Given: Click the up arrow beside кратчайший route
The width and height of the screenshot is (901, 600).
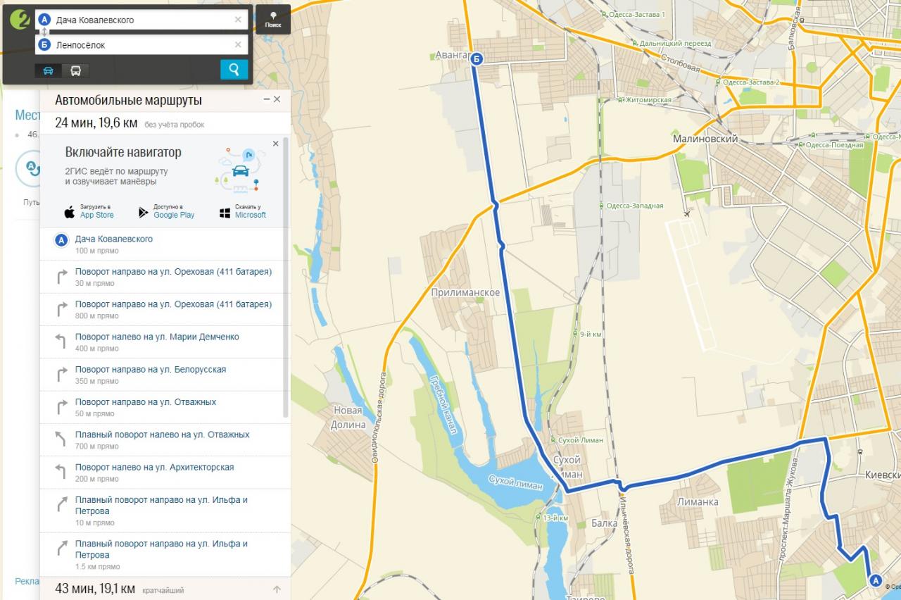Looking at the screenshot, I should [x=277, y=589].
